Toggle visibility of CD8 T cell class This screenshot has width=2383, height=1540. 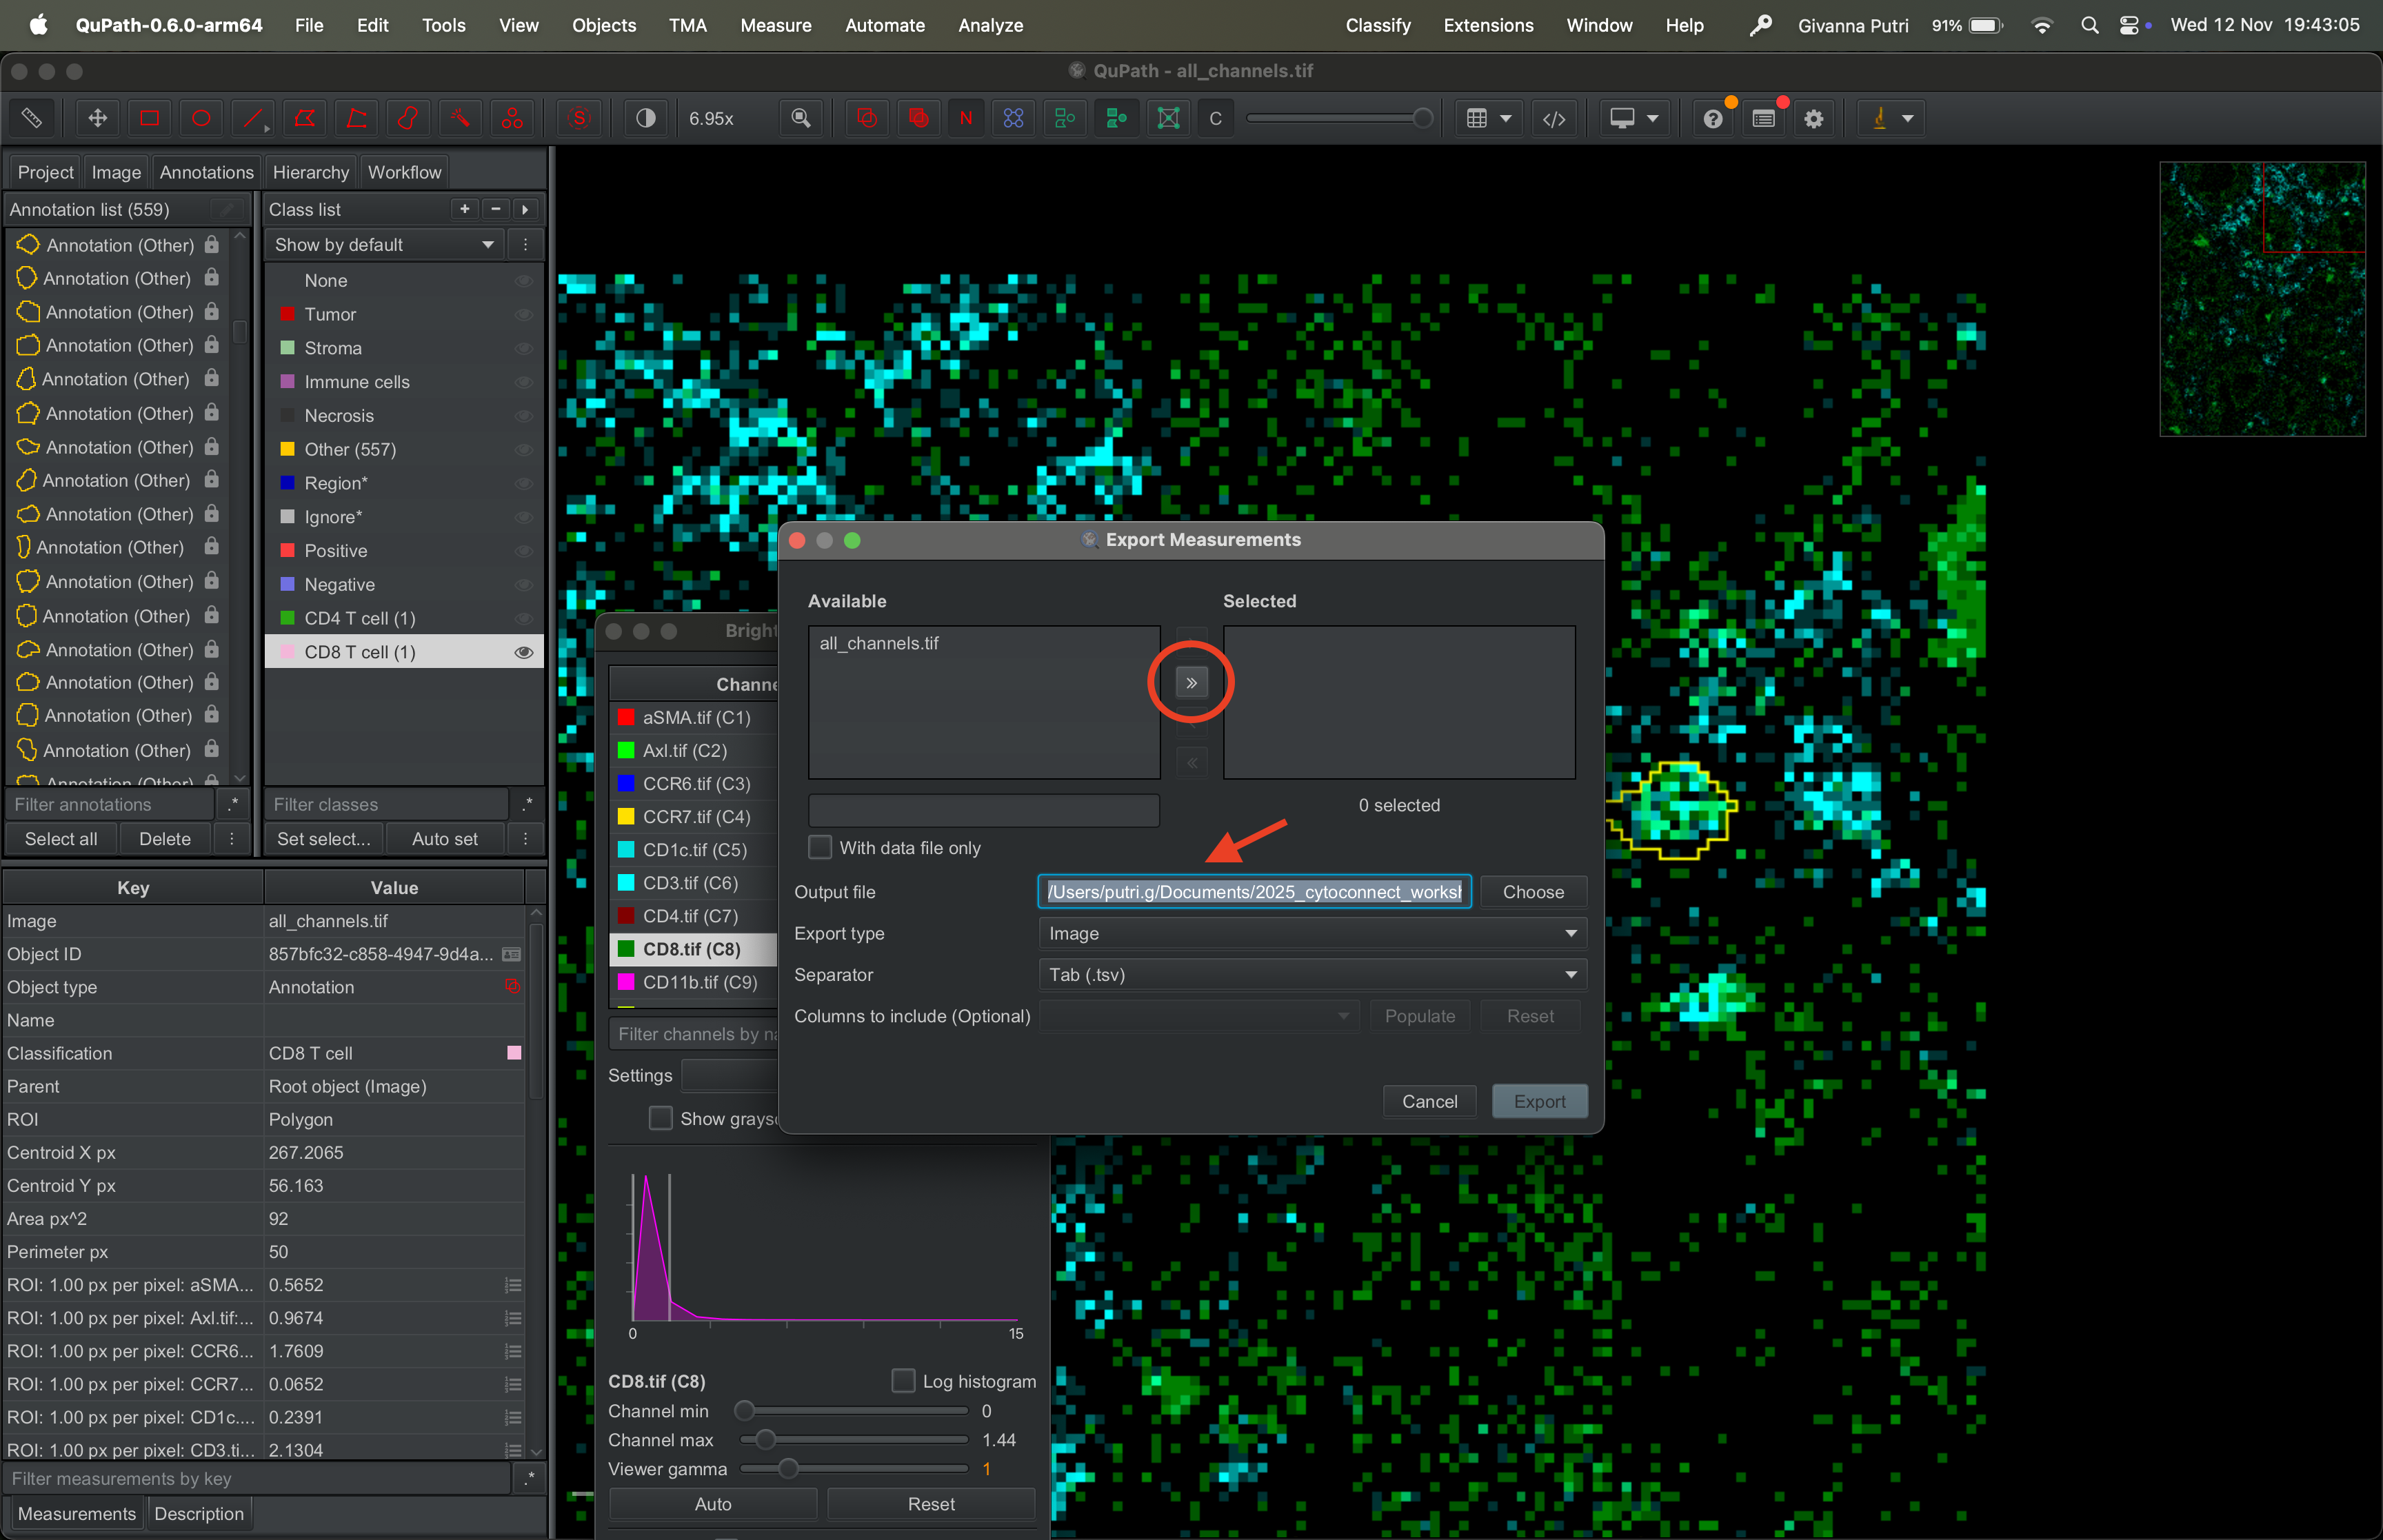(523, 652)
